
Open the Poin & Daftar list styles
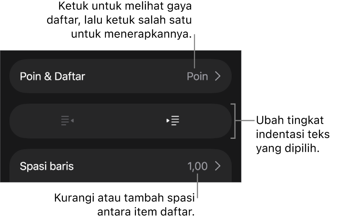(x=121, y=76)
